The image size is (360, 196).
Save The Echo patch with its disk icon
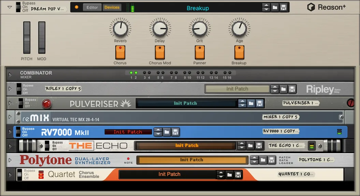259,146
